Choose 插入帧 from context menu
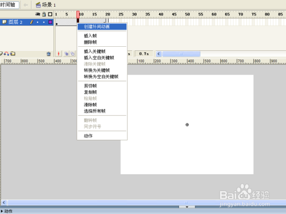The width and height of the screenshot is (286, 214). 102,36
